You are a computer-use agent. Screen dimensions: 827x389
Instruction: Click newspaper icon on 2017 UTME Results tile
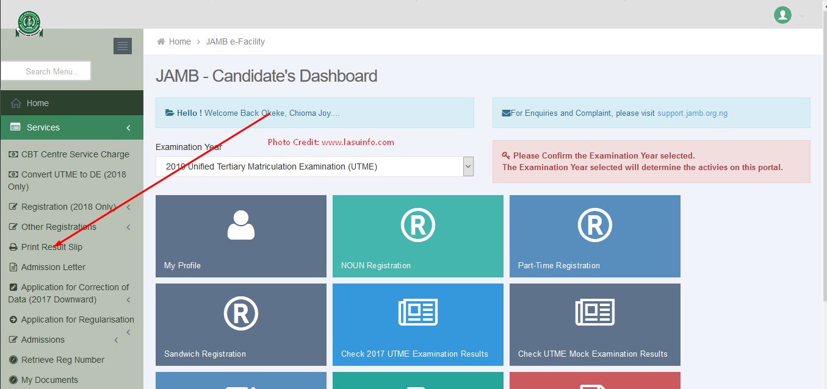[418, 312]
